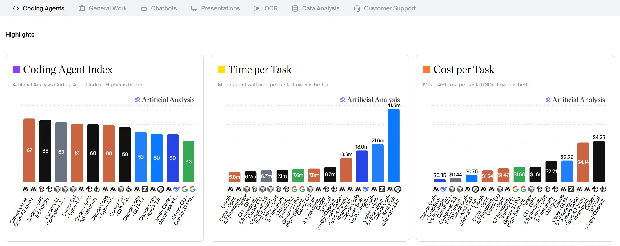Select the black bar showing 65
620x246 pixels.
[45, 151]
